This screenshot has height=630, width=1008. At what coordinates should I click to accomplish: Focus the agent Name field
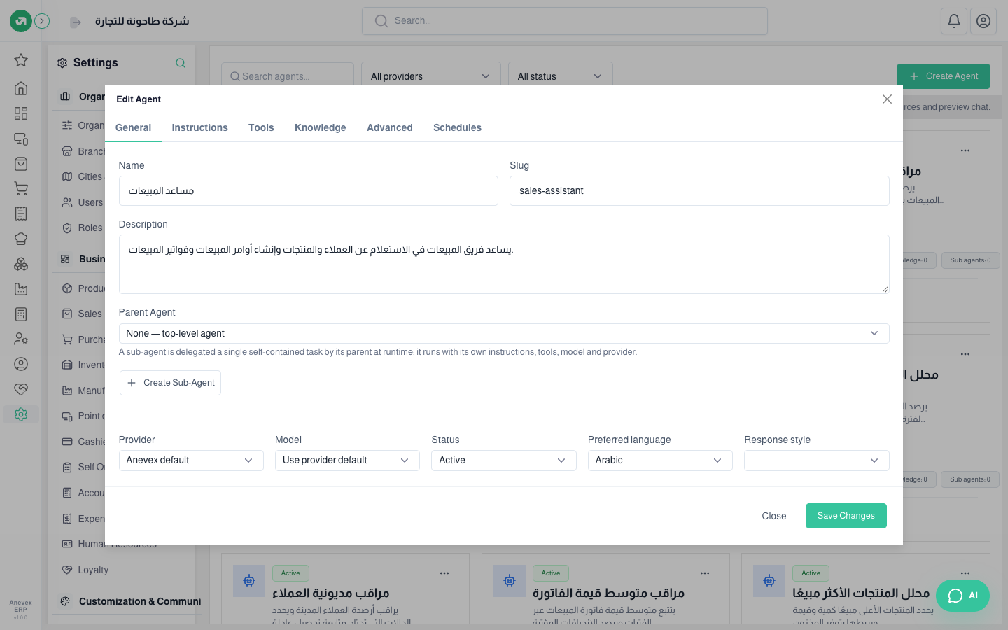[309, 190]
